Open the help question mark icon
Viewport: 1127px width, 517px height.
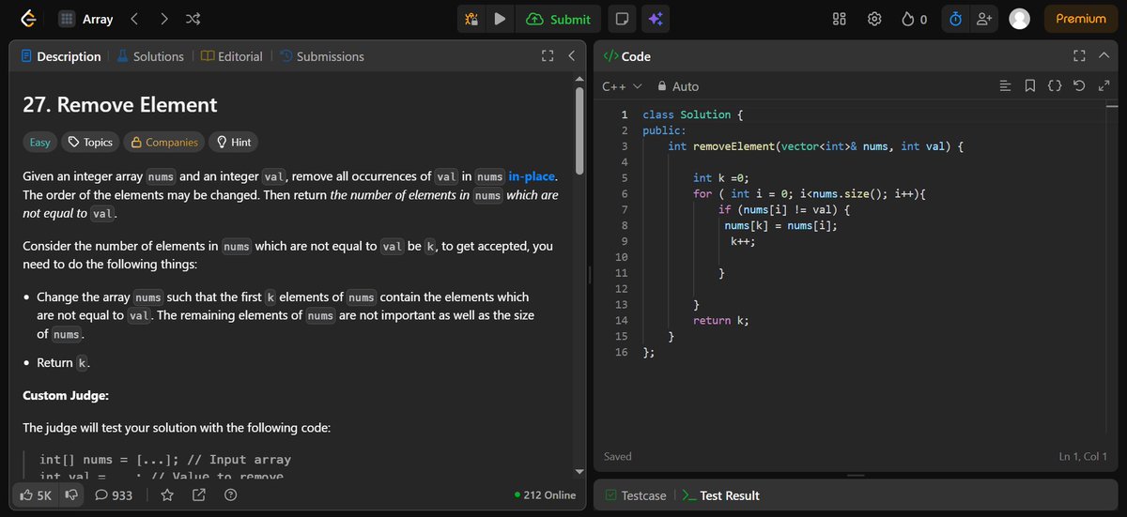[x=230, y=494]
